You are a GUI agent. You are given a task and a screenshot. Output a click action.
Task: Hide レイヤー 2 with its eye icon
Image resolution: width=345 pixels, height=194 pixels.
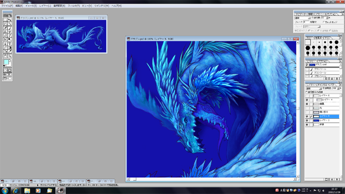click(x=307, y=121)
